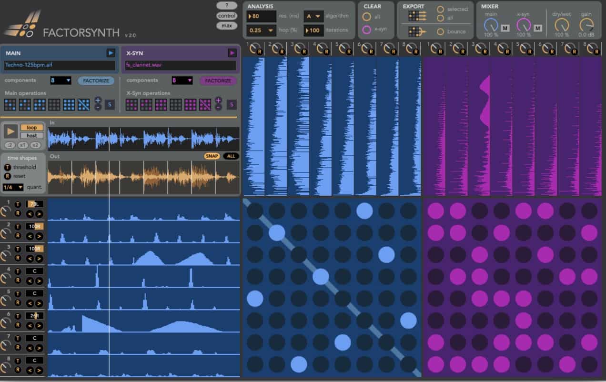This screenshot has width=606, height=382.
Task: Click the T button on component row 7
Action: coord(18,339)
